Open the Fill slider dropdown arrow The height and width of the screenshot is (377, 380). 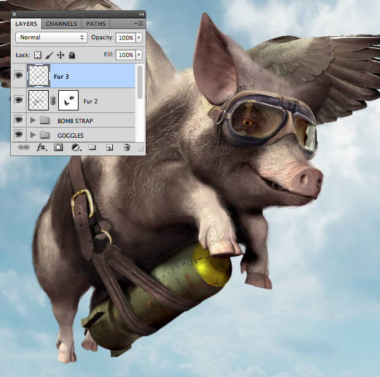click(x=139, y=55)
